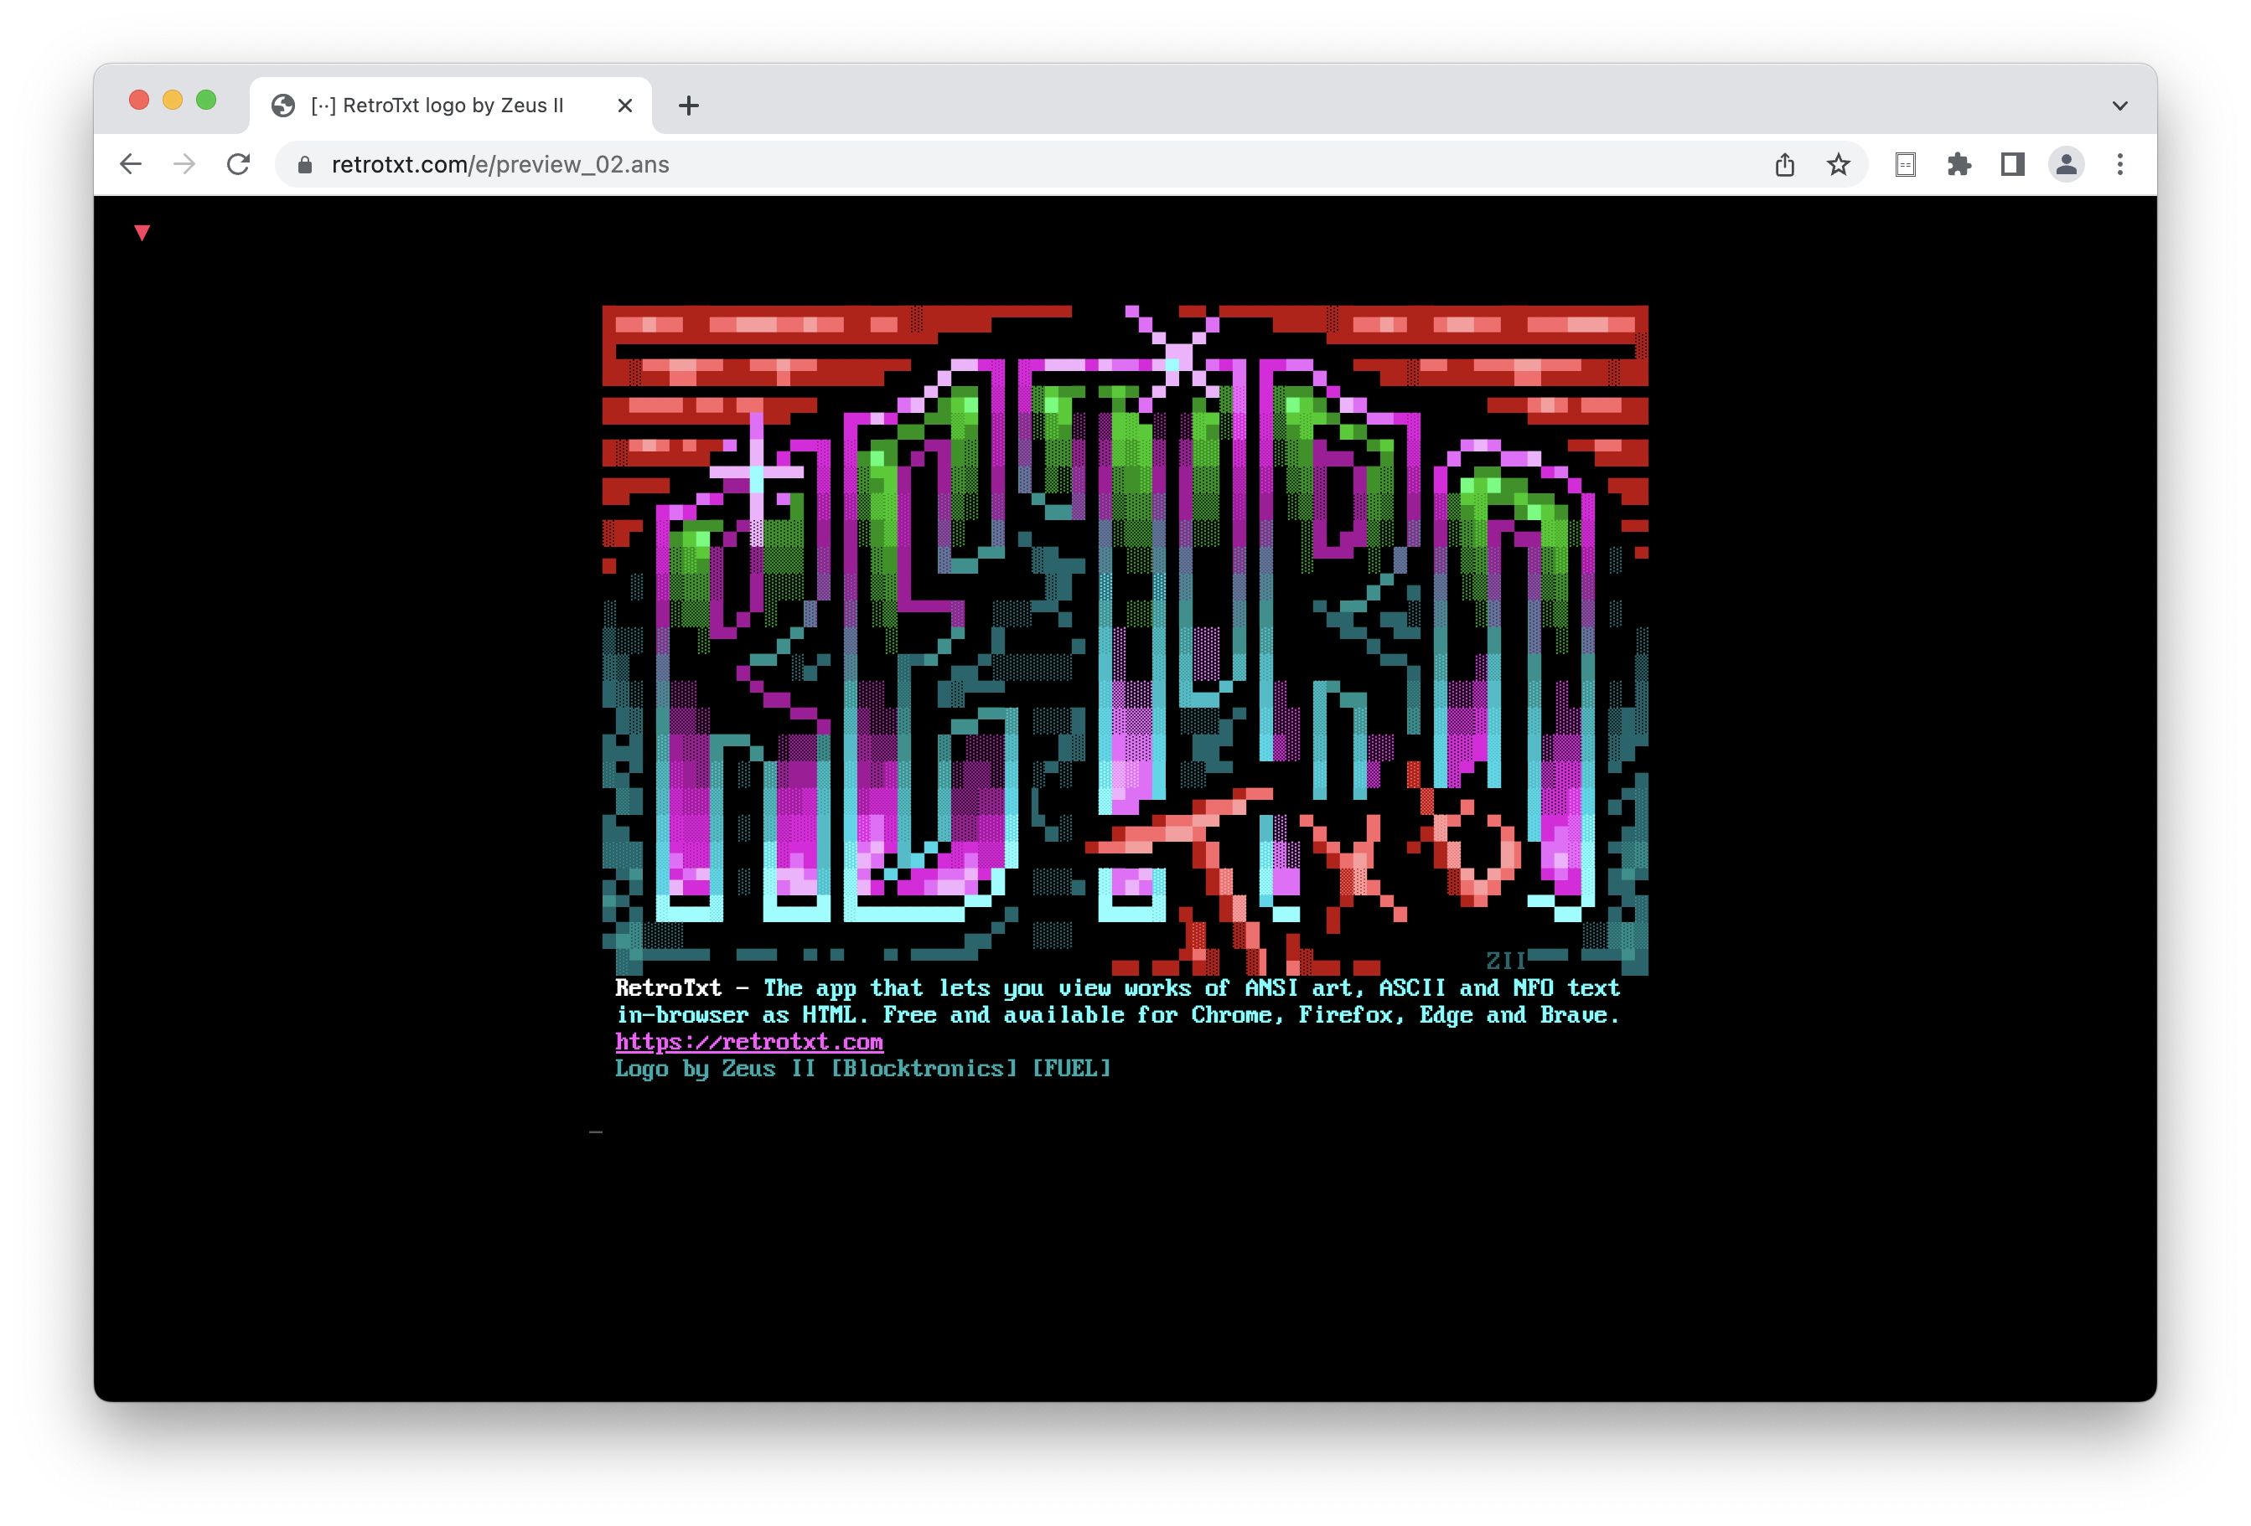The height and width of the screenshot is (1526, 2251).
Task: Click the 'ZII' signature on the artwork
Action: pos(1505,961)
